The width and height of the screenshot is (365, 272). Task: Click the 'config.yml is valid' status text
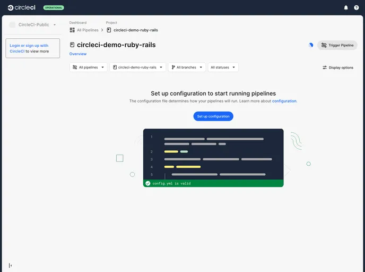[x=171, y=183]
